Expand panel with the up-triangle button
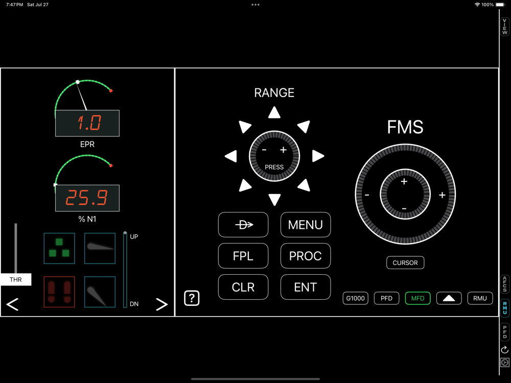This screenshot has height=383, width=511. pos(449,298)
